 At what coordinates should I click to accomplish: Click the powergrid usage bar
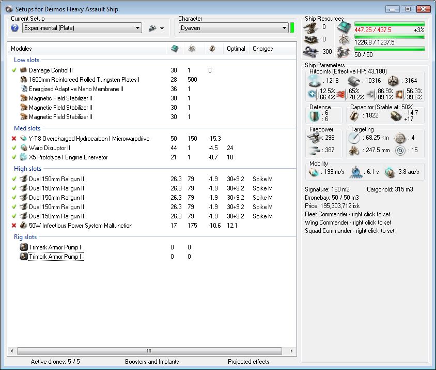pyautogui.click(x=390, y=37)
